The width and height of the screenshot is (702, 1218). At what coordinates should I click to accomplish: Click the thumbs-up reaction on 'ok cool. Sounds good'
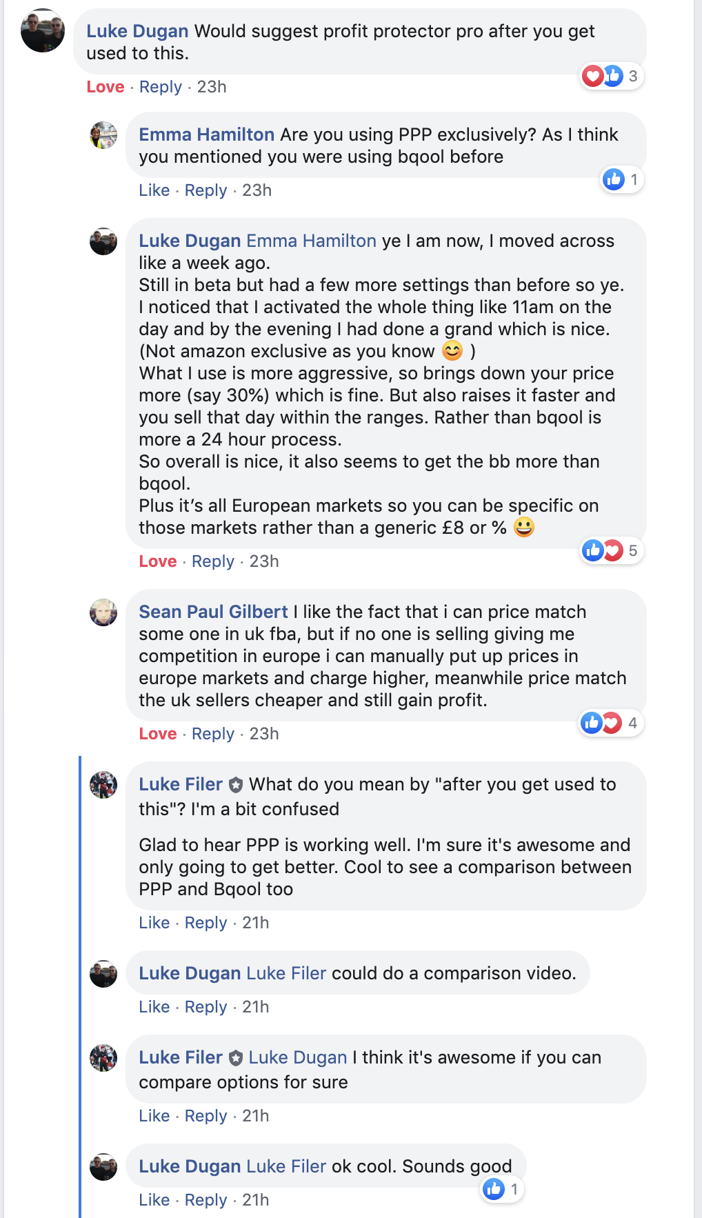(494, 1189)
